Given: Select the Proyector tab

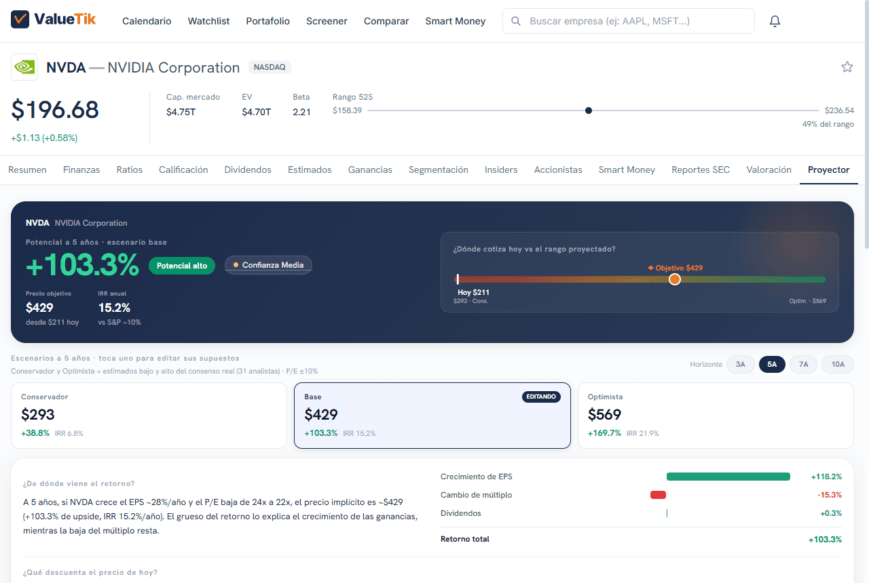Looking at the screenshot, I should (828, 170).
